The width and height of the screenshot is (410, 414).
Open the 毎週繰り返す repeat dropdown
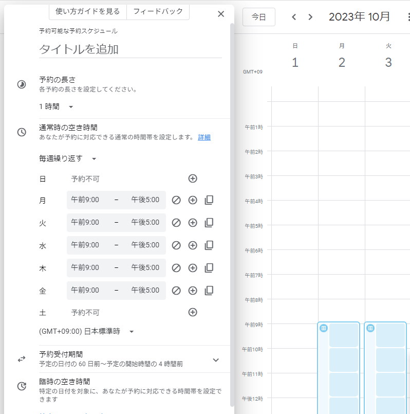click(x=68, y=159)
